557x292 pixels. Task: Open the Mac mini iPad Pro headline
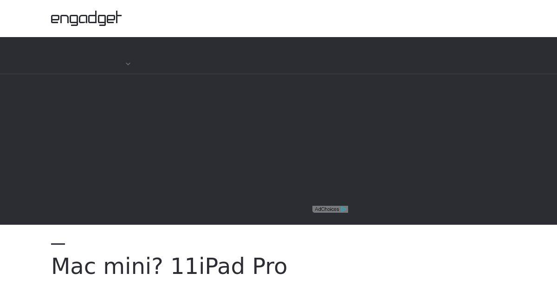click(x=169, y=267)
